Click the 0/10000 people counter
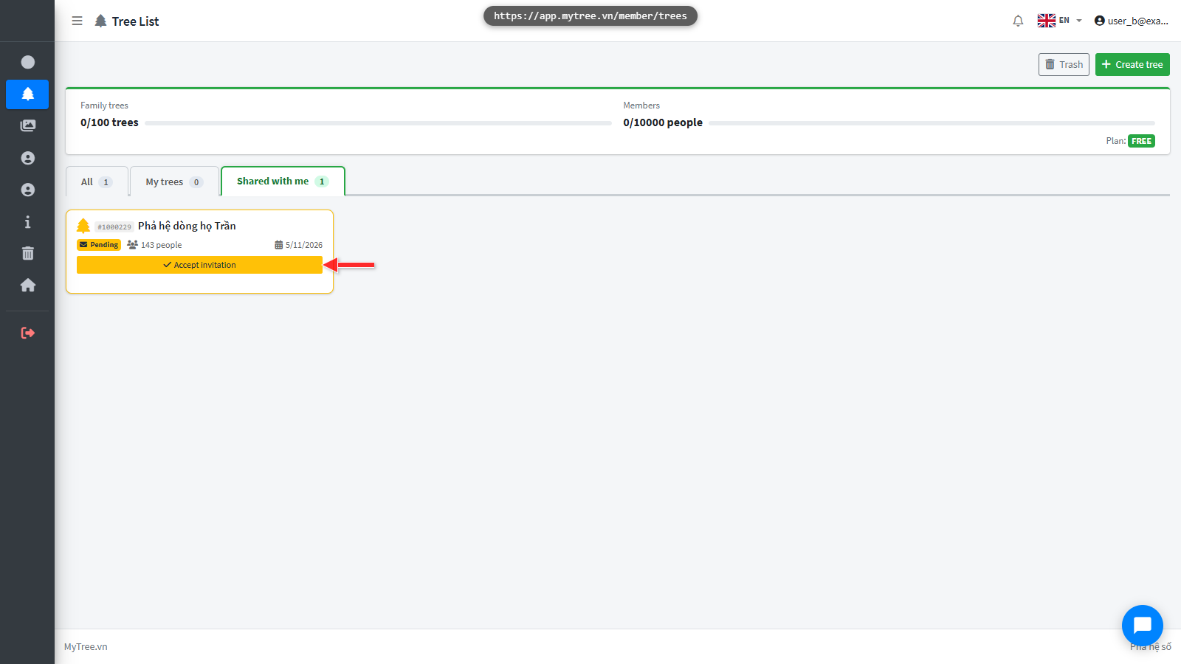Image resolution: width=1181 pixels, height=664 pixels. pyautogui.click(x=663, y=122)
